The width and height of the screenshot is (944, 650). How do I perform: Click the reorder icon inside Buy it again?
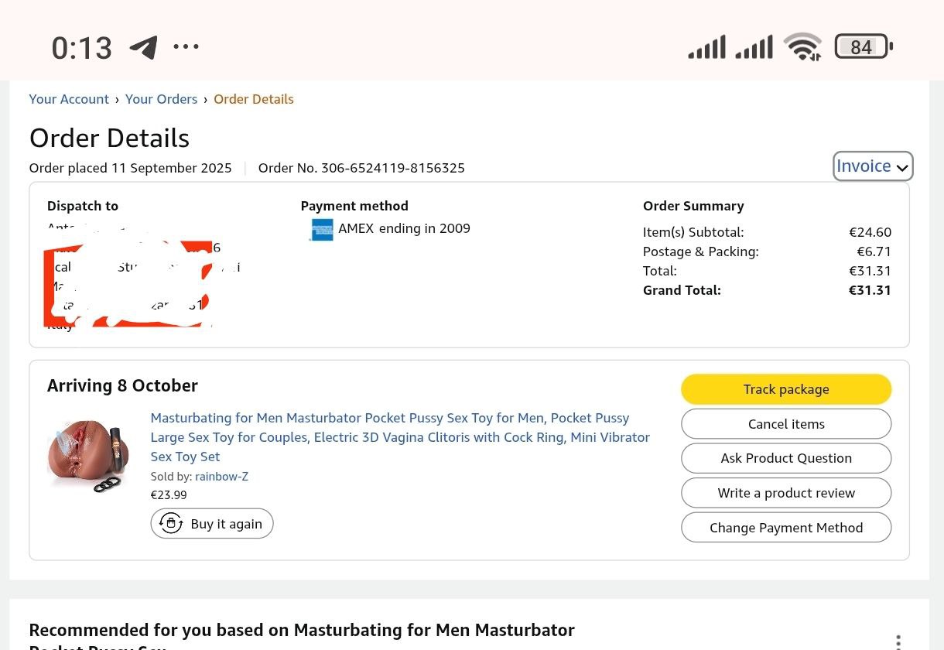point(171,524)
